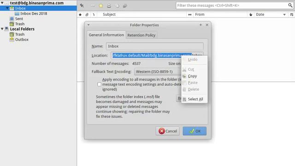Sort by the star column header

click(x=80, y=14)
